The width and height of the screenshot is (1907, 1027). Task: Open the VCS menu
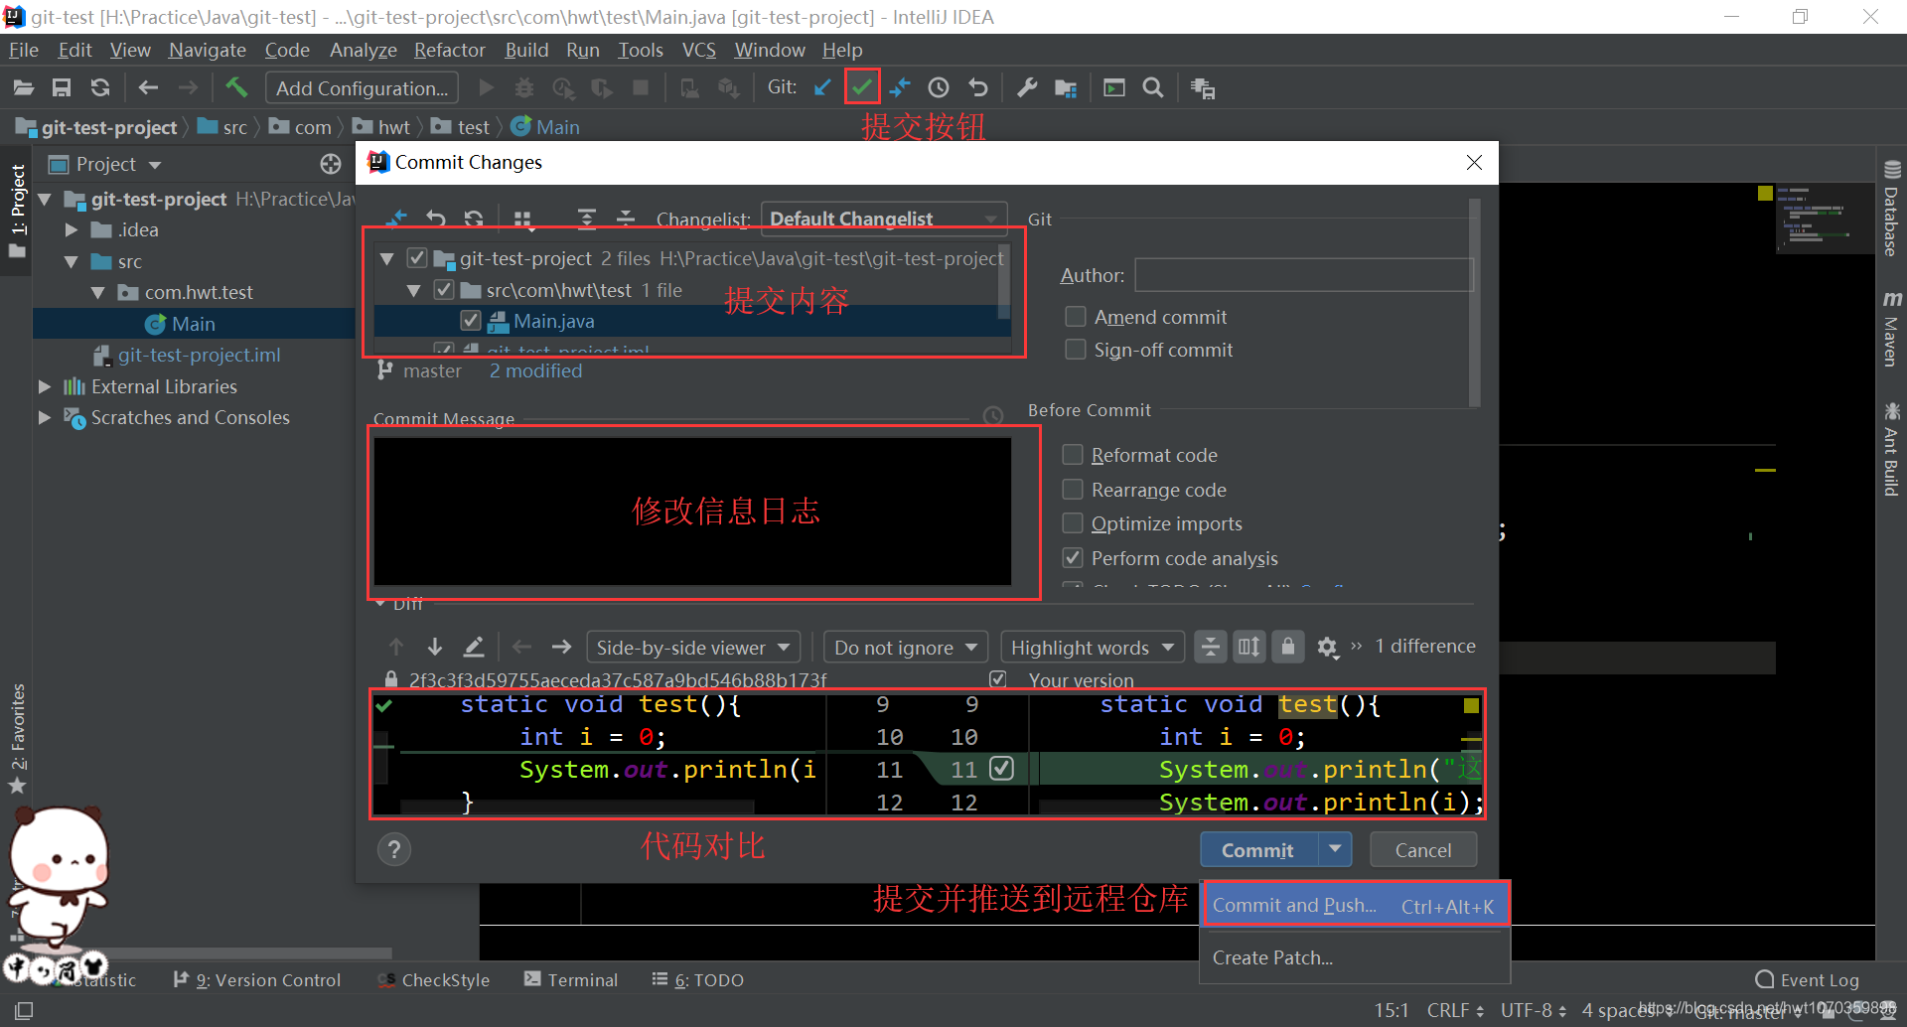[x=698, y=50]
